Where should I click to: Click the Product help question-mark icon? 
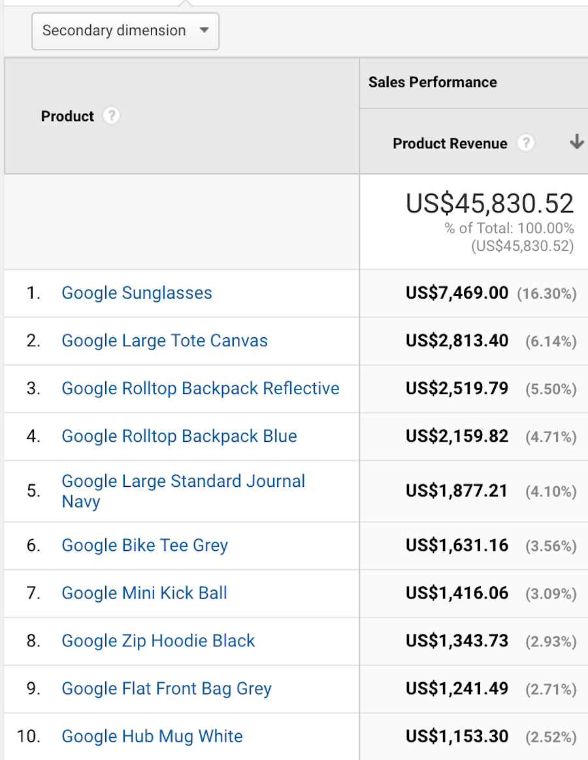[112, 116]
